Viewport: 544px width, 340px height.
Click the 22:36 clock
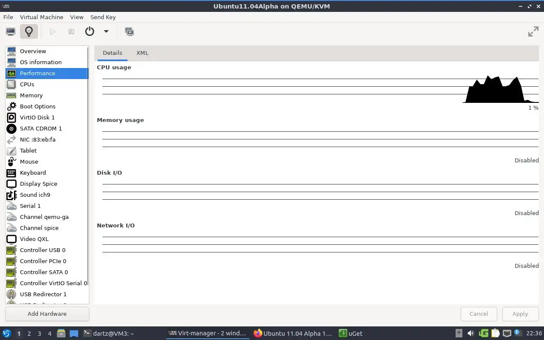534,334
